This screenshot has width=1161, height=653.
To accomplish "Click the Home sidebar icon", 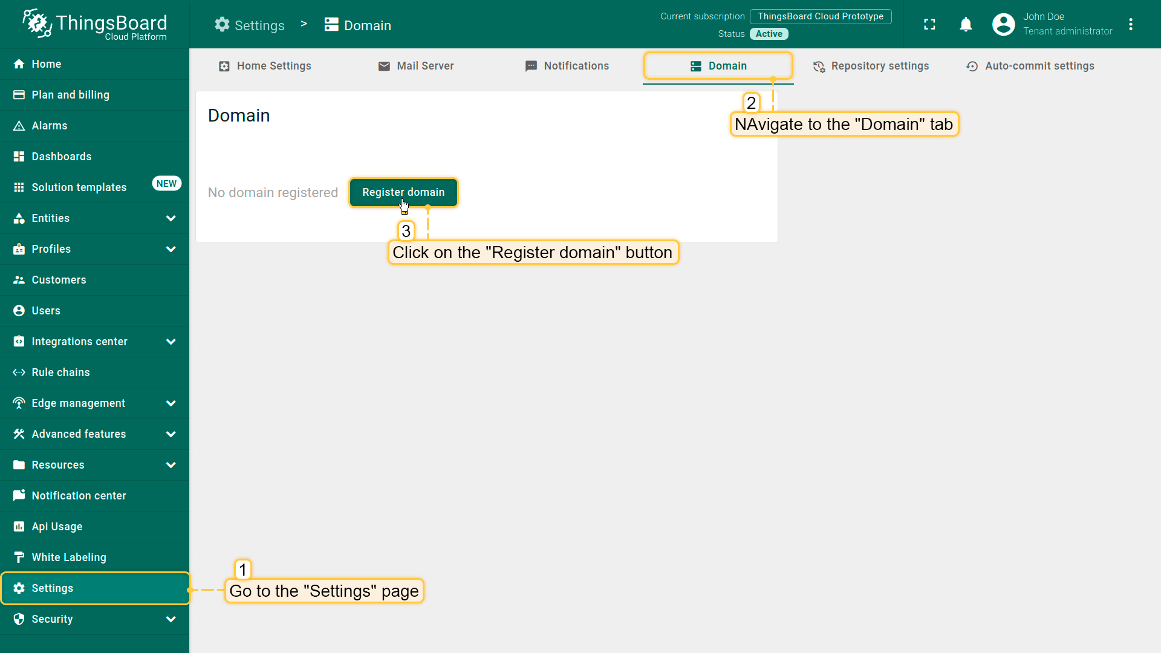I will click(x=19, y=64).
